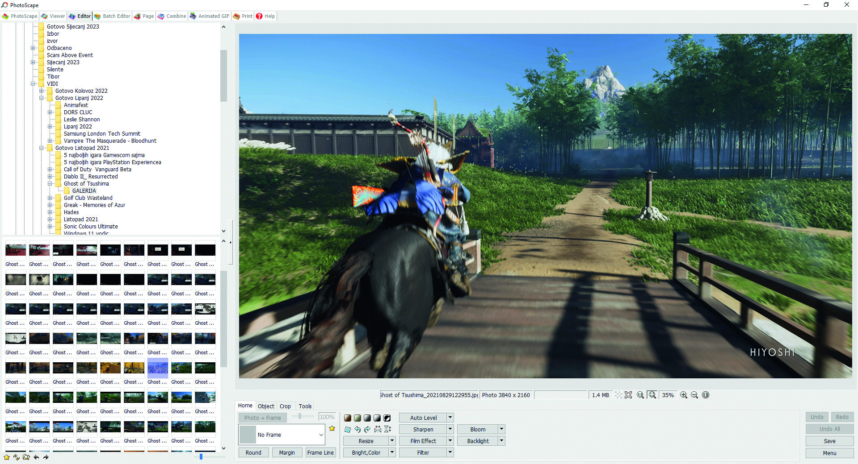Apply the Negative invert icon

(x=387, y=418)
